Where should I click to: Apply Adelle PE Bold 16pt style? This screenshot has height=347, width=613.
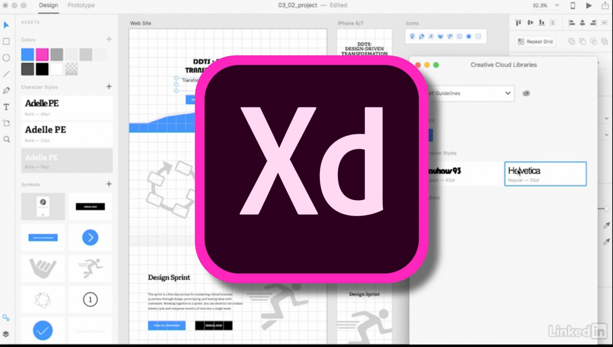(x=67, y=160)
